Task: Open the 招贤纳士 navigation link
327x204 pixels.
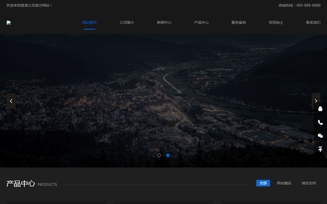Action: click(276, 22)
